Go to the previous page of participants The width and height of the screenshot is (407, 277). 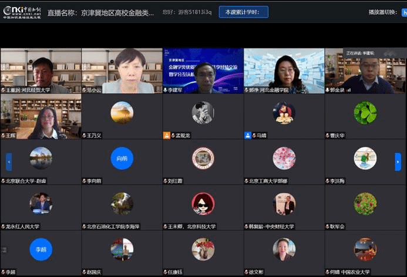[9, 161]
